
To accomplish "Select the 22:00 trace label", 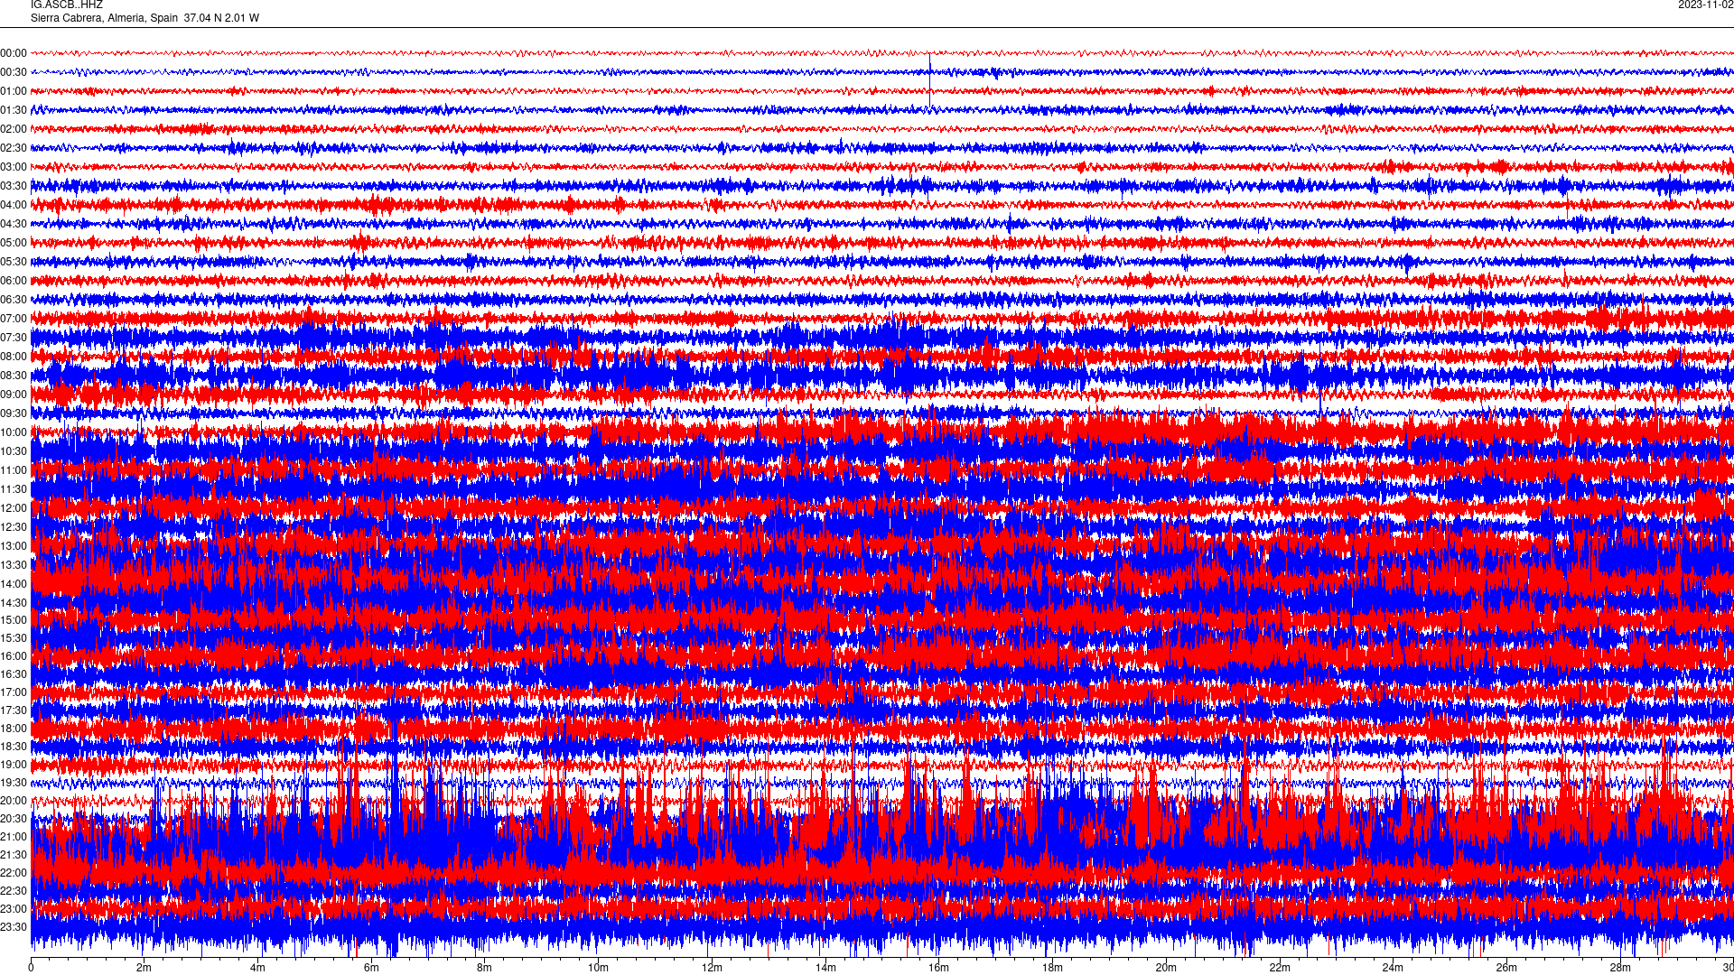I will coord(14,873).
